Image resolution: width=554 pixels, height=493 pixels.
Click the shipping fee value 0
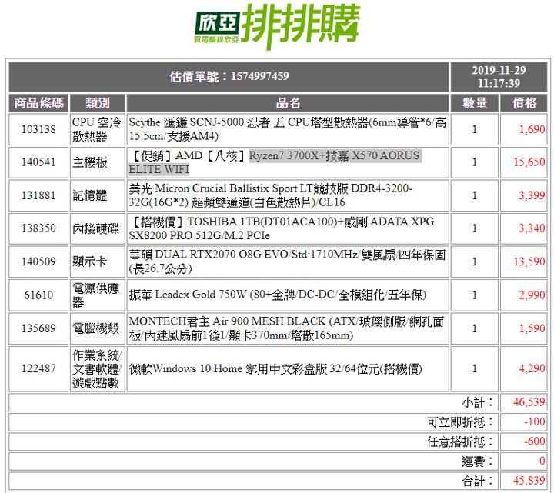click(x=542, y=461)
